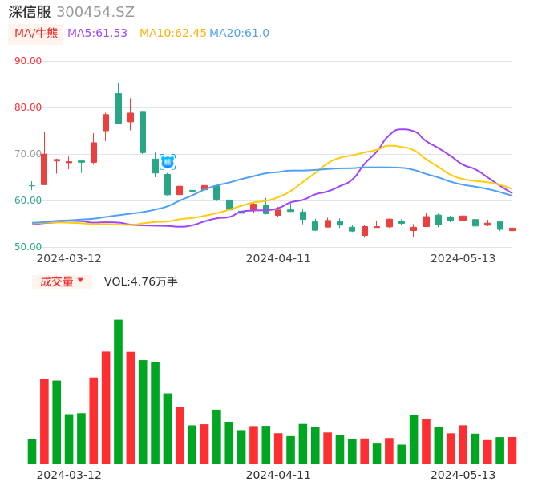
Task: Open the 成交量 indicator selector
Action: pyautogui.click(x=56, y=281)
